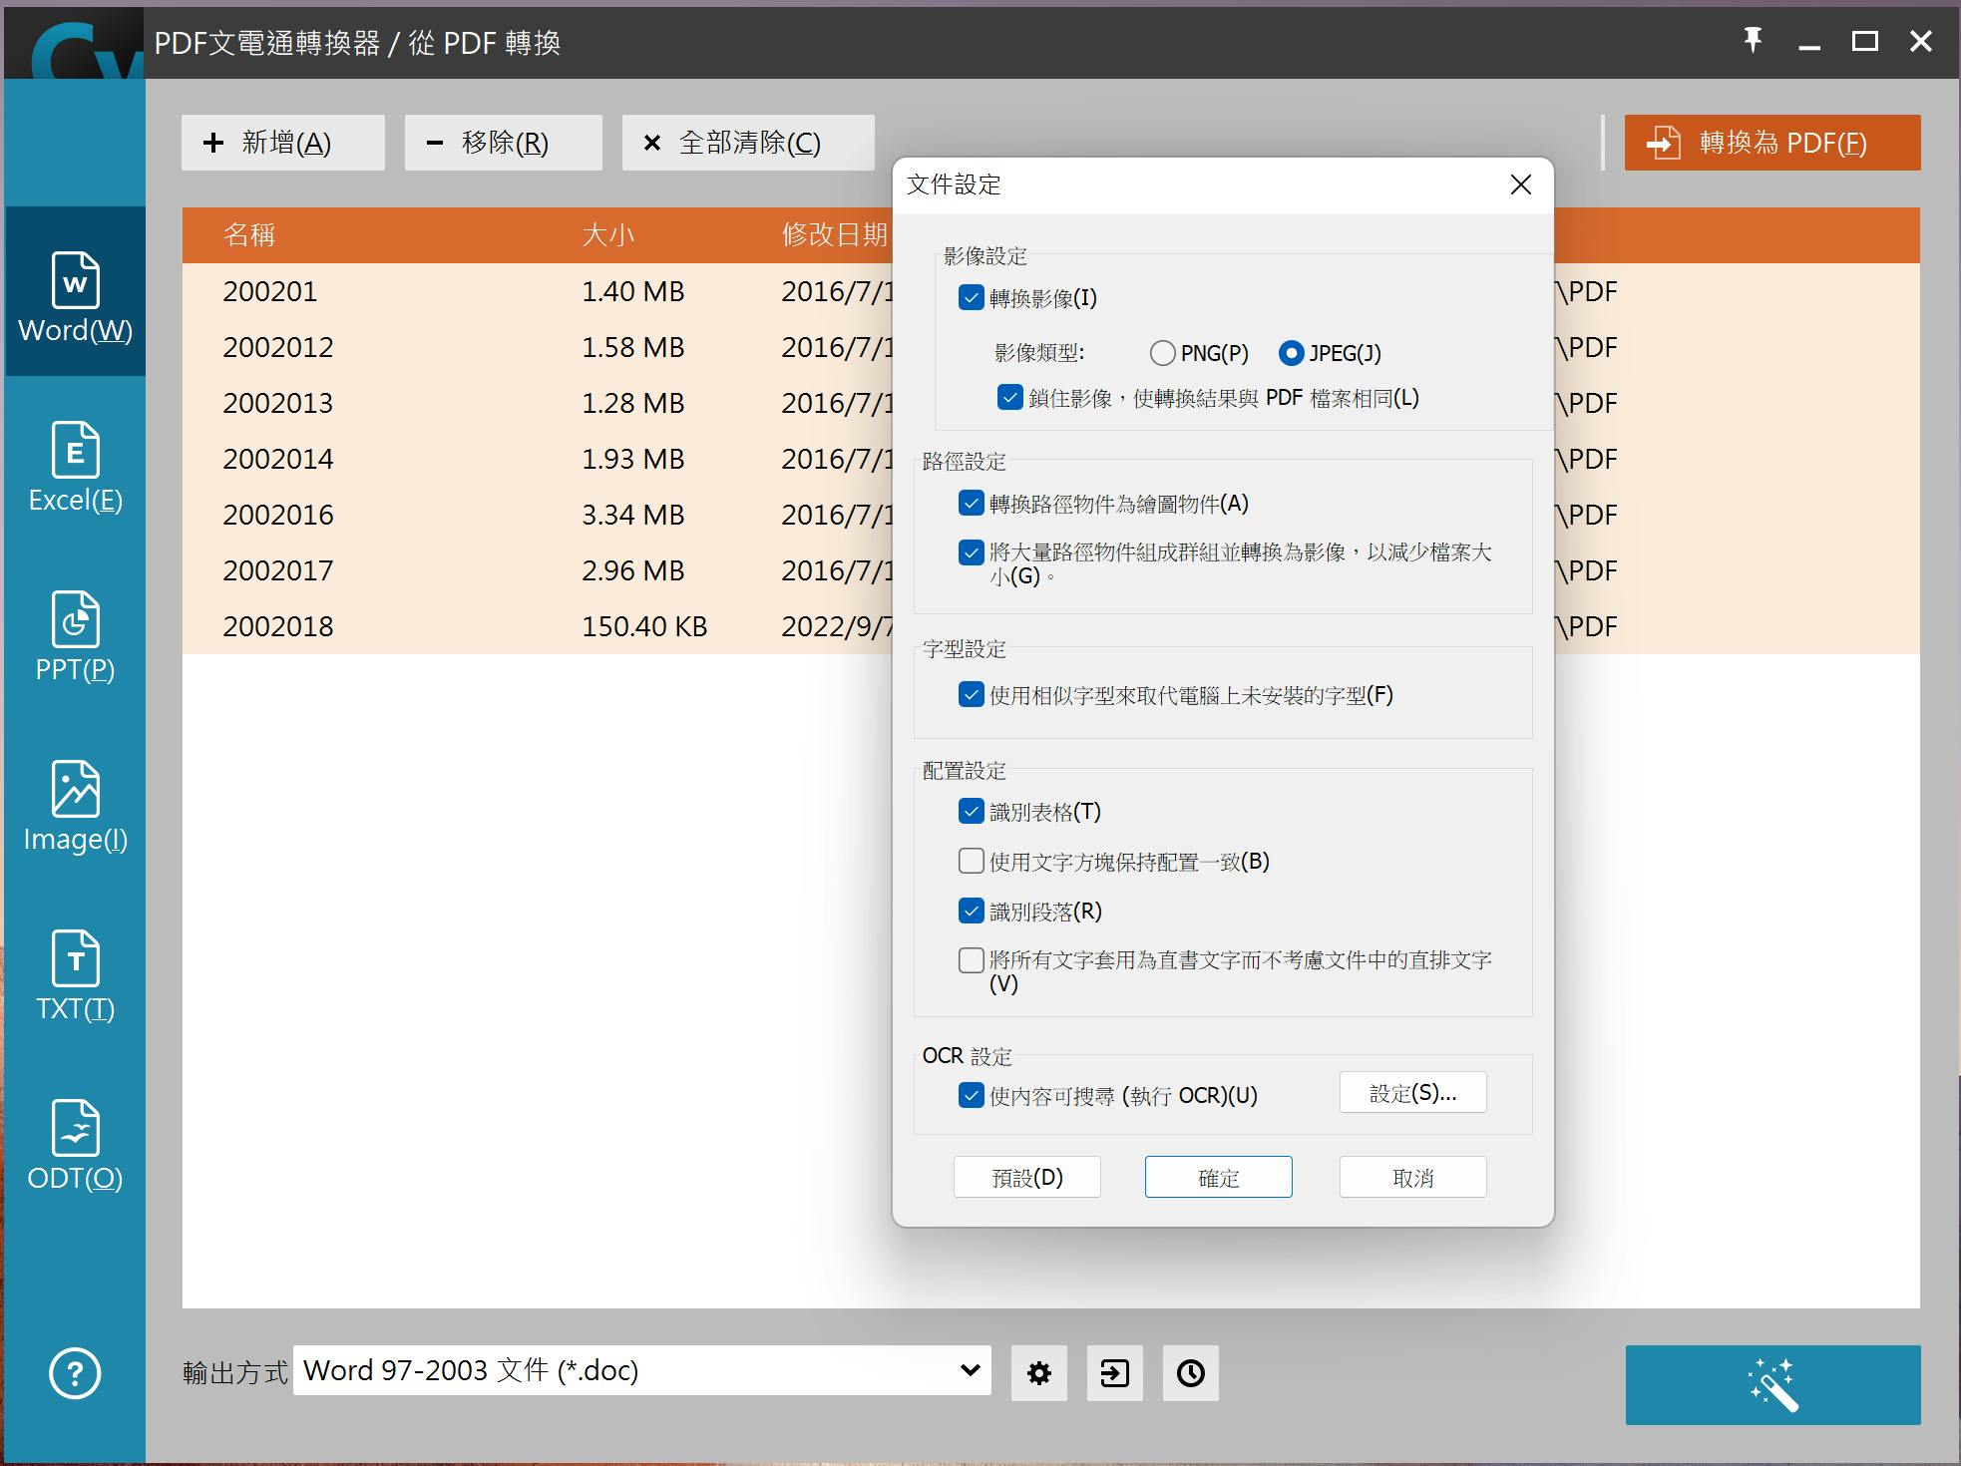This screenshot has height=1466, width=1961.
Task: Open the clock history icon
Action: [1190, 1373]
